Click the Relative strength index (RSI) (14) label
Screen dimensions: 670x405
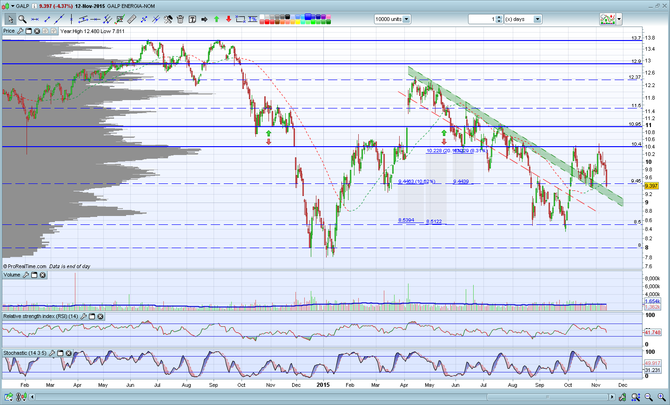point(41,317)
